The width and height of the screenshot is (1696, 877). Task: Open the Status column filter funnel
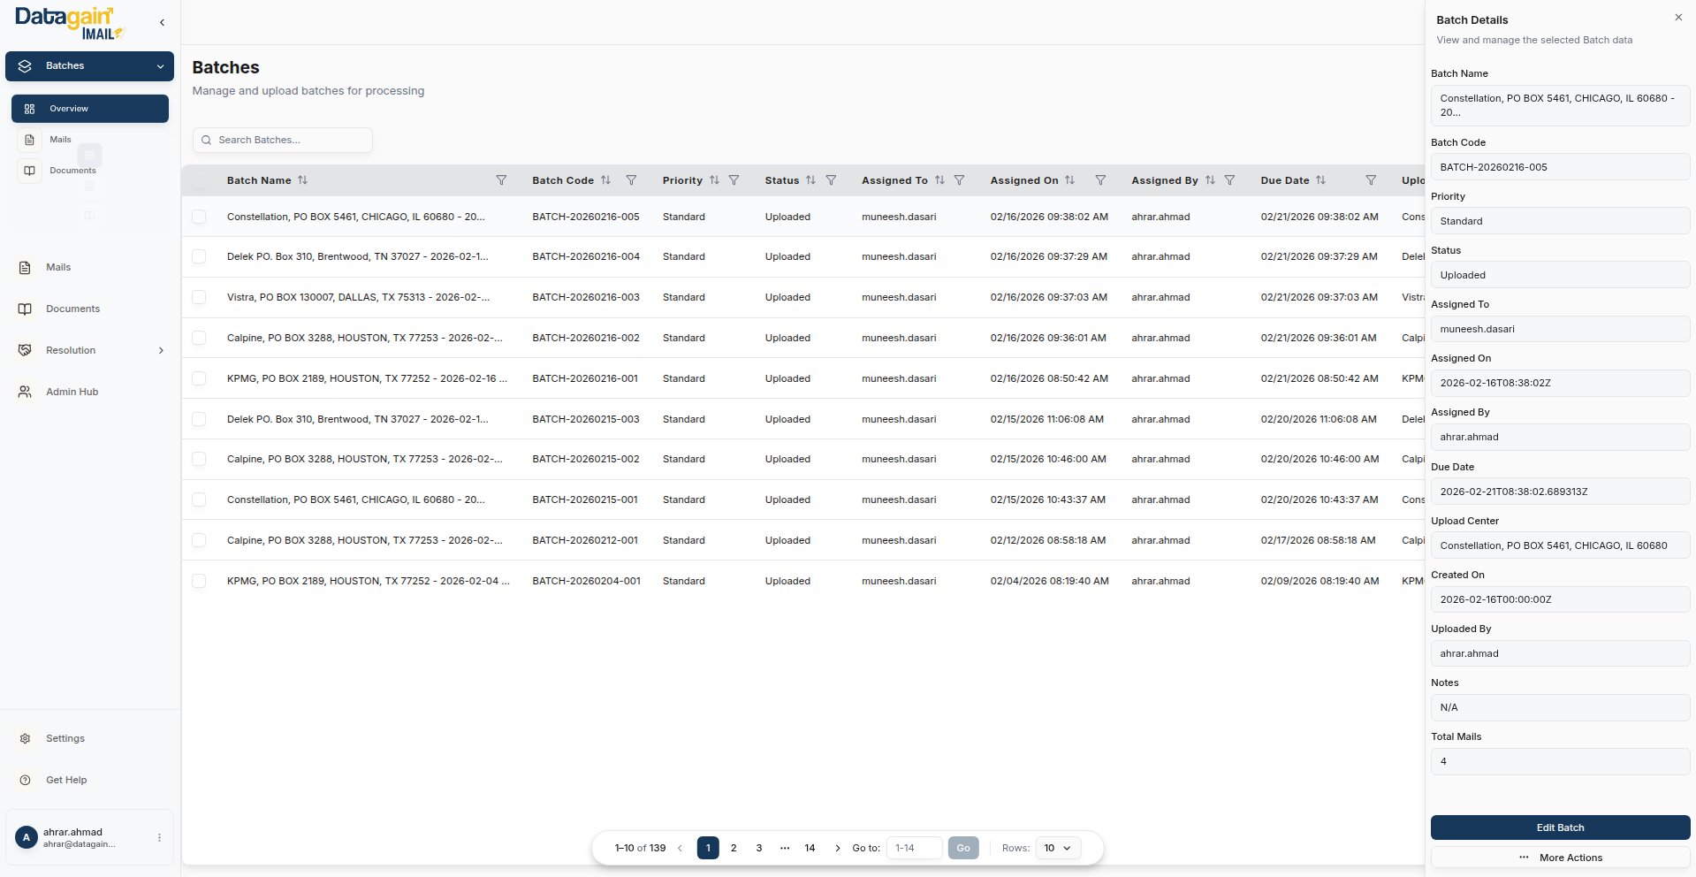click(831, 180)
